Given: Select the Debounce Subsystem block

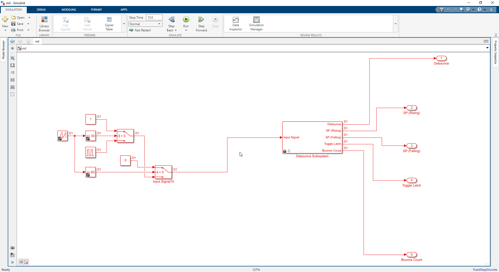Looking at the screenshot, I should tap(312, 138).
